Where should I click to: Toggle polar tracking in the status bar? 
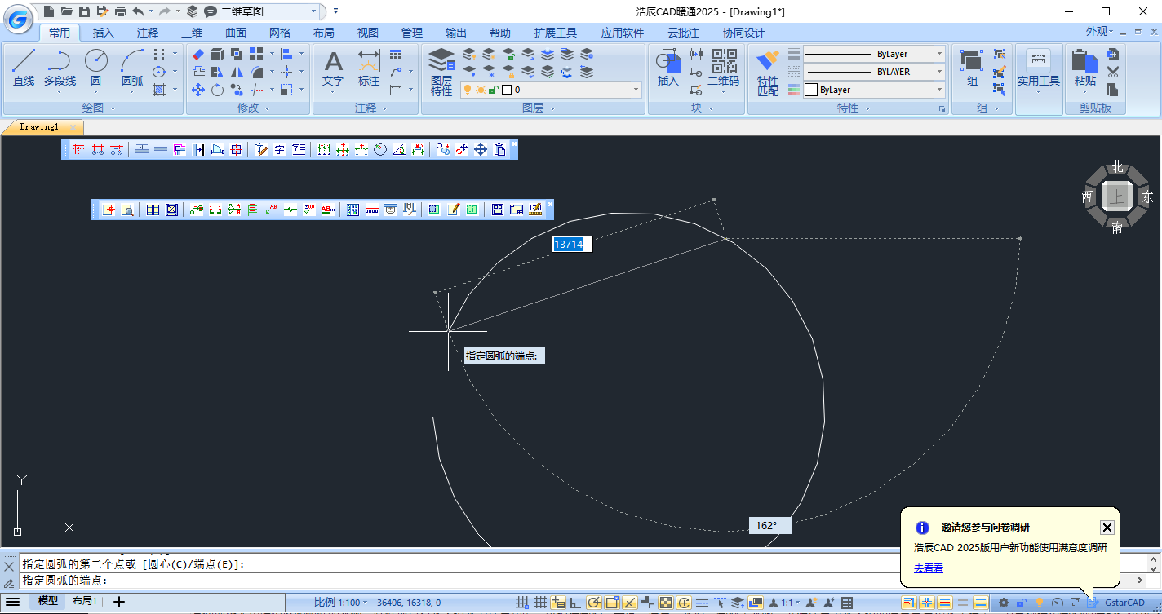pos(593,603)
